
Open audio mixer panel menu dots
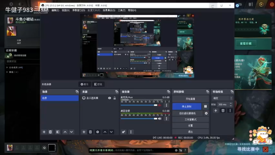tap(131, 132)
